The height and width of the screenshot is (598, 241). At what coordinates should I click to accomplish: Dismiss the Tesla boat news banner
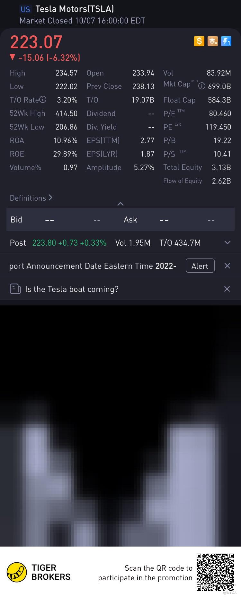point(227,289)
